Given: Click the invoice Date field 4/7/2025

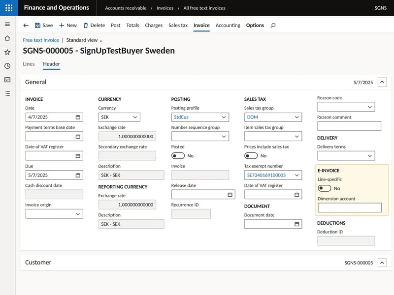Looking at the screenshot, I should pyautogui.click(x=54, y=117).
